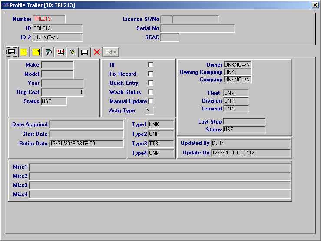Image resolution: width=321 pixels, height=241 pixels.
Task: Check the Quick Entry checkbox
Action: [x=150, y=83]
